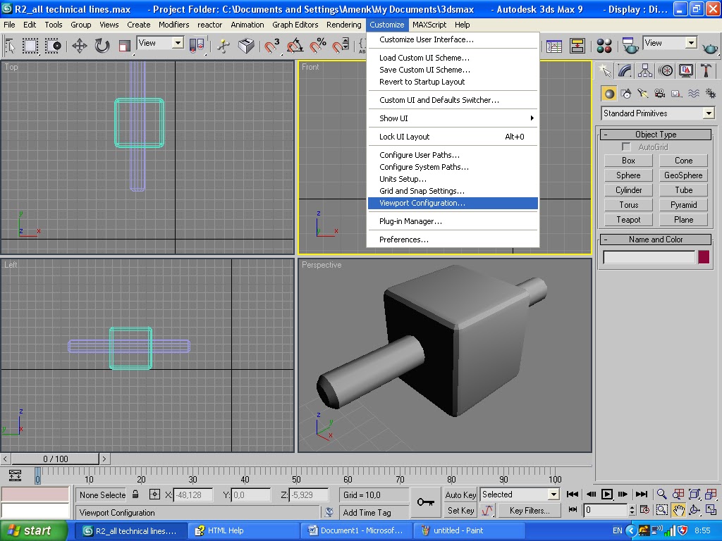The height and width of the screenshot is (541, 722).
Task: Select the Systems gears category icon
Action: [711, 94]
